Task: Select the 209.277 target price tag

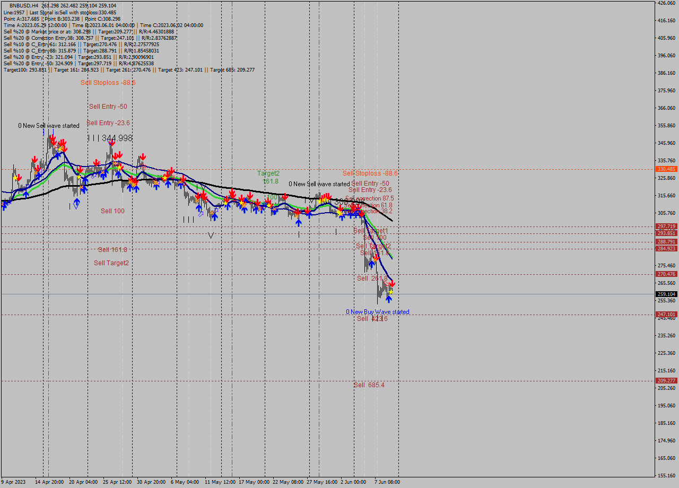Action: coord(666,381)
